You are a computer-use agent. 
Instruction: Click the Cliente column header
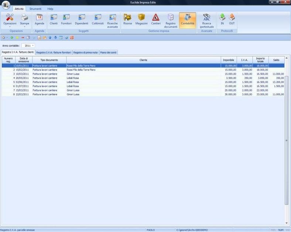click(143, 60)
